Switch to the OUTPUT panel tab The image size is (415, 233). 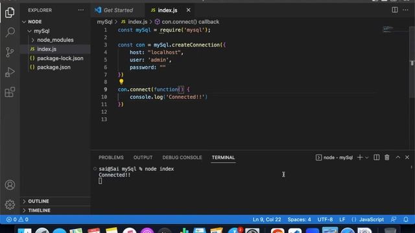(x=143, y=157)
